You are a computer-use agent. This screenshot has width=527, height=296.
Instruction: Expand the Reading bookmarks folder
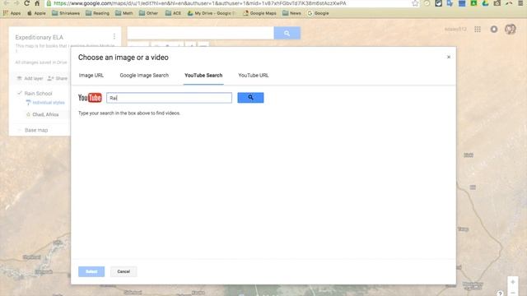[97, 13]
